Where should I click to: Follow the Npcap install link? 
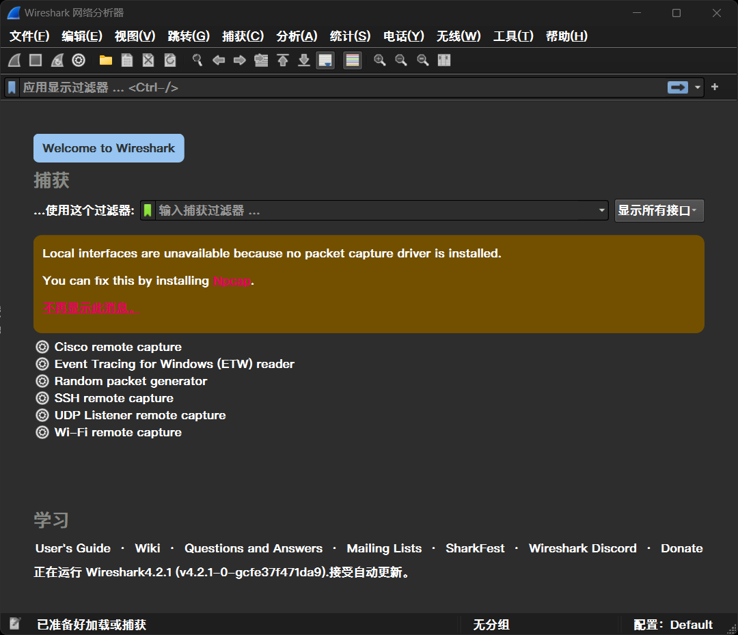pyautogui.click(x=232, y=281)
